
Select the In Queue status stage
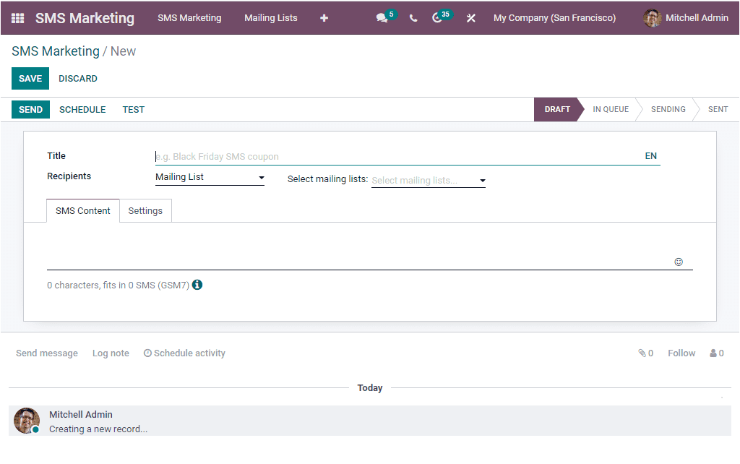tap(611, 110)
